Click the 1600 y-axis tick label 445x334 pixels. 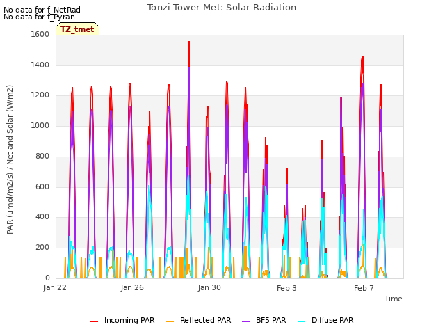click(x=40, y=34)
